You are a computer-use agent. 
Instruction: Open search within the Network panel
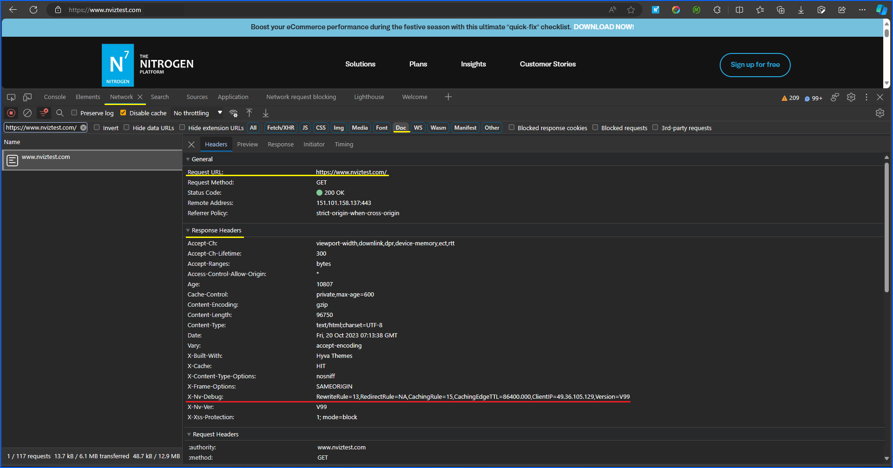tap(60, 113)
